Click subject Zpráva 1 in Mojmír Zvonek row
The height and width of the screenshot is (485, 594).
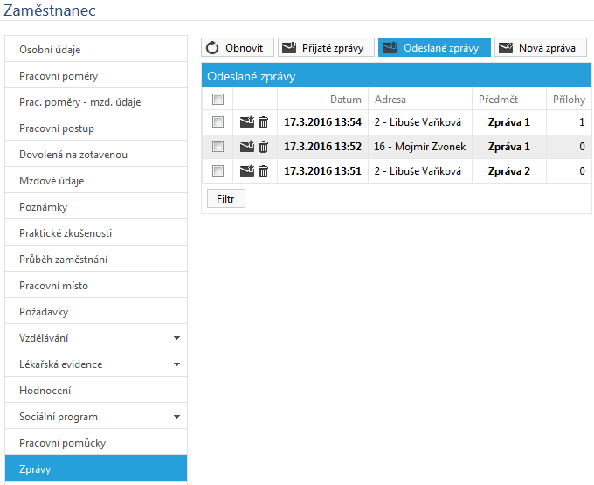click(508, 146)
